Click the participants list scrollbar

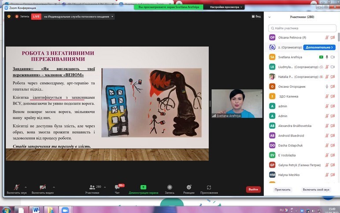tap(339, 37)
